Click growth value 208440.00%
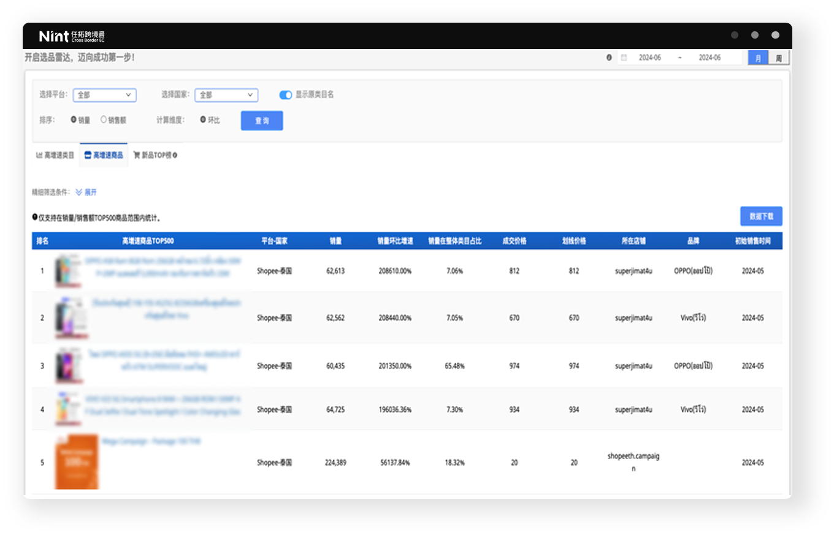This screenshot has width=834, height=535. 395,318
